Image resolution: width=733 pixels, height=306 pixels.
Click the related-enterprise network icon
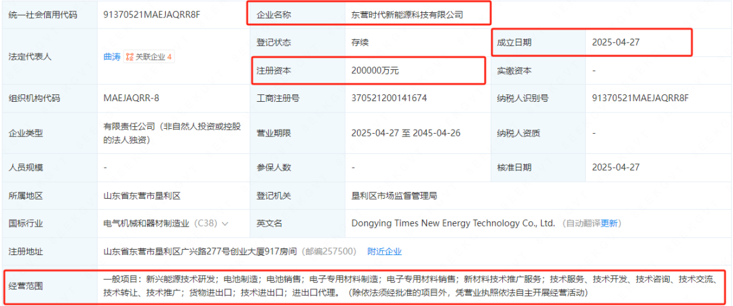tap(130, 57)
